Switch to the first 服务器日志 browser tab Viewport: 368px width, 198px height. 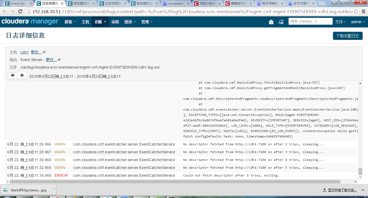click(x=82, y=3)
